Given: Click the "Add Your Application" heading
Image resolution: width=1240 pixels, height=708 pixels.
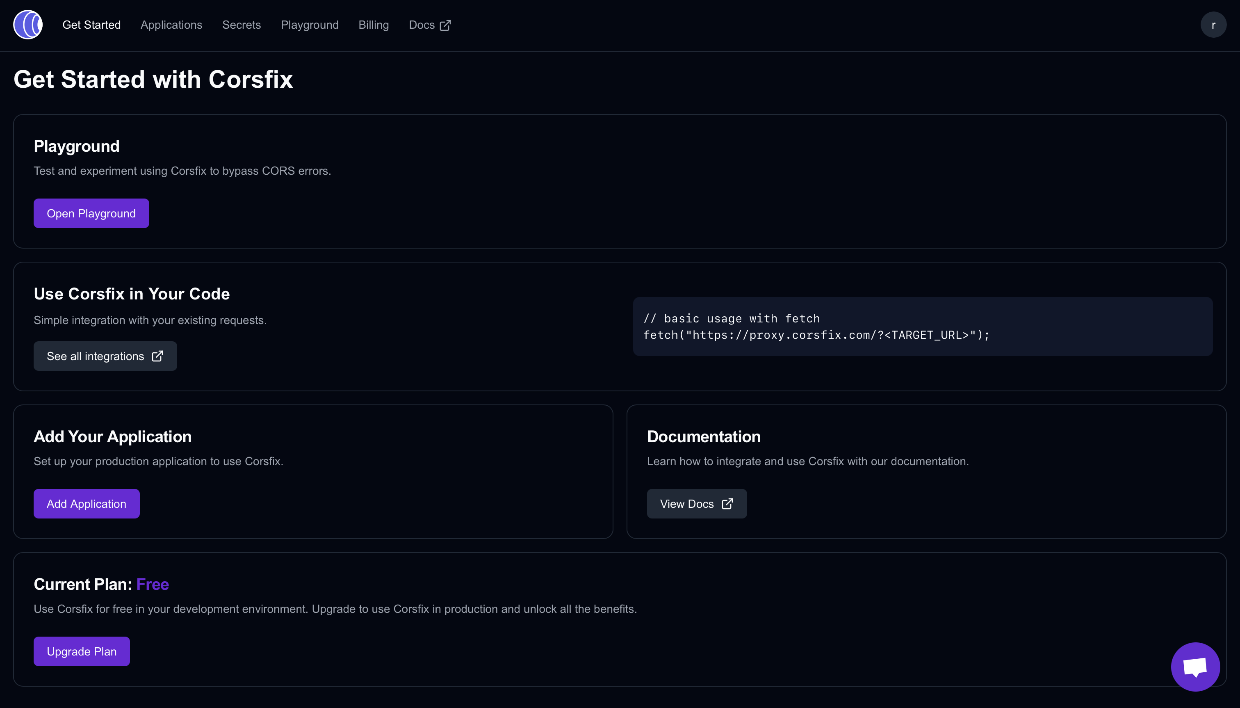Looking at the screenshot, I should 113,437.
